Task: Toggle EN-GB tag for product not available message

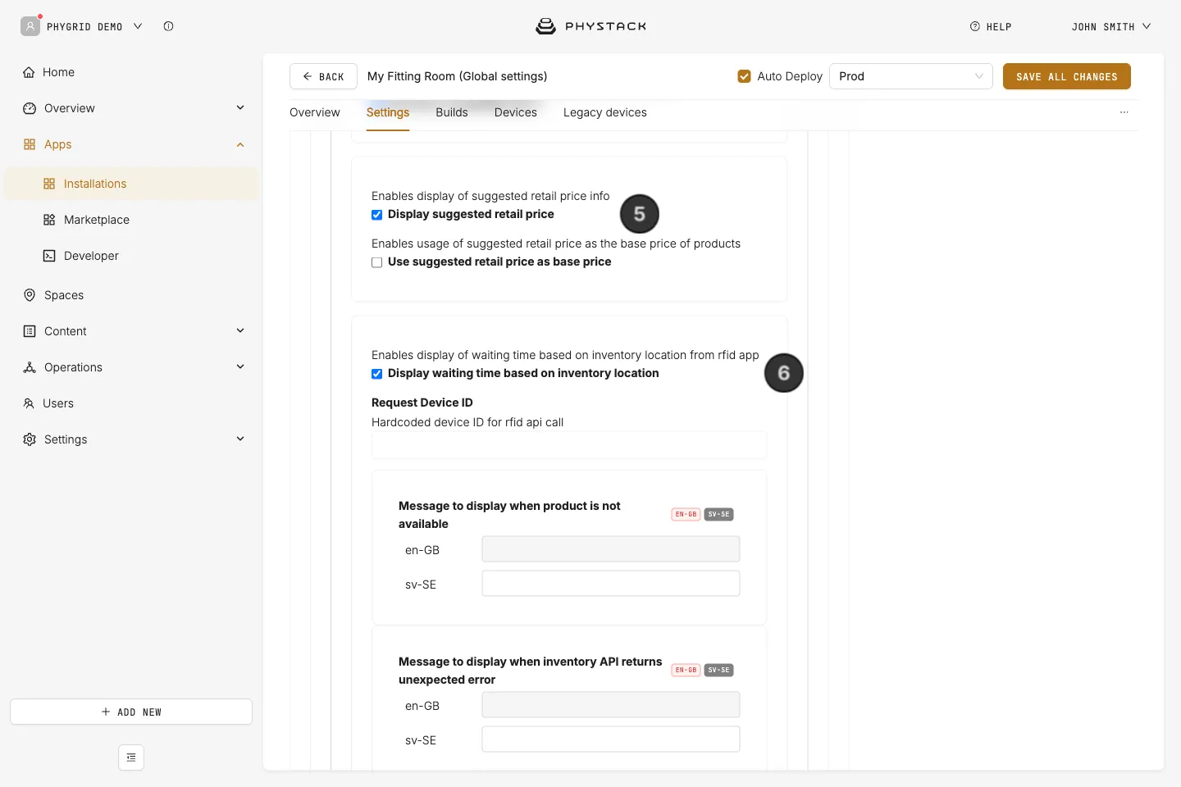Action: coord(686,515)
